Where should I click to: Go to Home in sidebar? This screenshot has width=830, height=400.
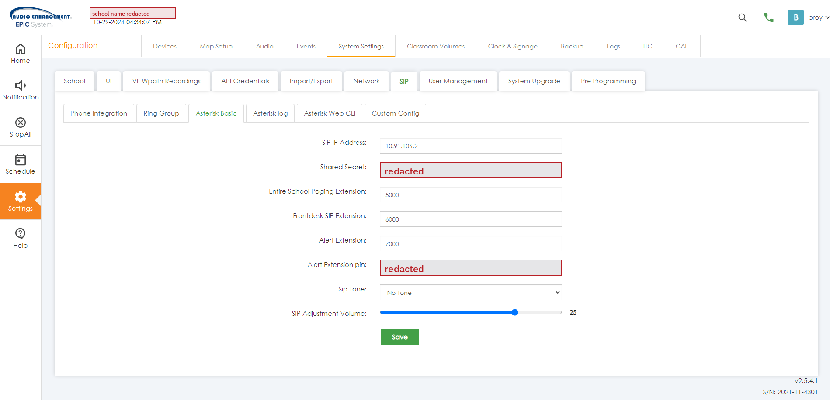pyautogui.click(x=21, y=54)
